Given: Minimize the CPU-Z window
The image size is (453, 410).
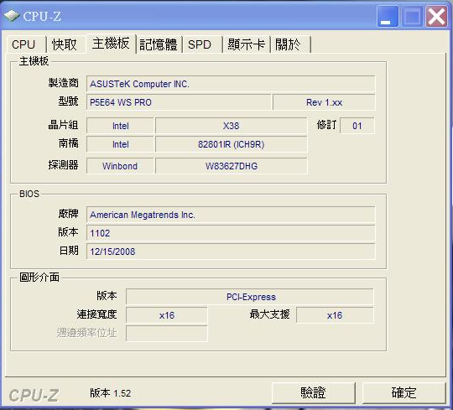Looking at the screenshot, I should tap(388, 17).
